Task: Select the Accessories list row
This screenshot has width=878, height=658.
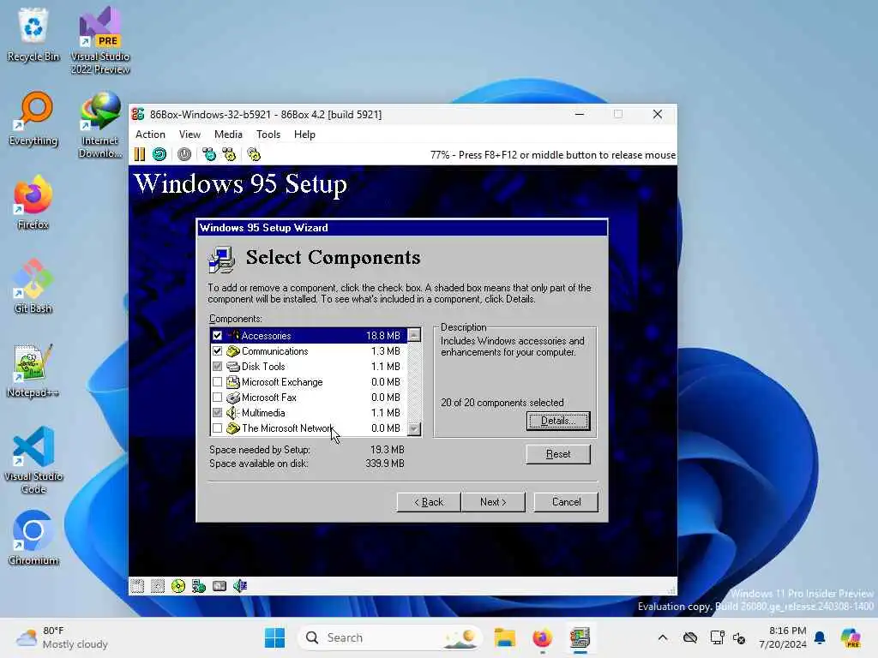Action: [x=309, y=336]
